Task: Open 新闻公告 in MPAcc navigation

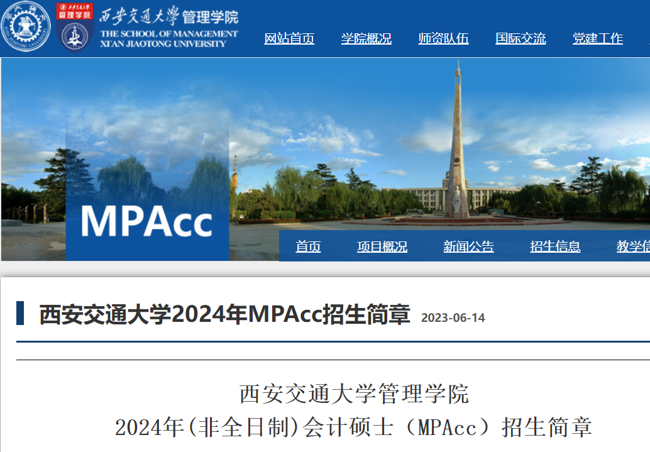Action: (x=468, y=246)
